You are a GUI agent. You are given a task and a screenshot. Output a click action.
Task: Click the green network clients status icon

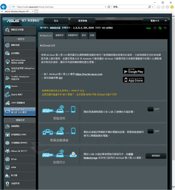160,28
